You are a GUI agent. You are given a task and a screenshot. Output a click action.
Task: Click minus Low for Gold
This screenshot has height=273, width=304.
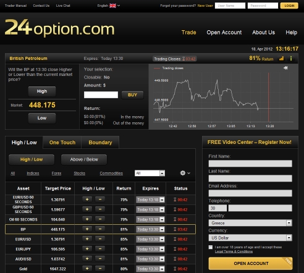100,269
